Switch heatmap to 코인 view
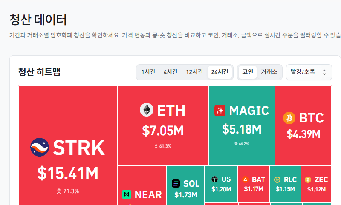This screenshot has height=205, width=341. pos(248,72)
